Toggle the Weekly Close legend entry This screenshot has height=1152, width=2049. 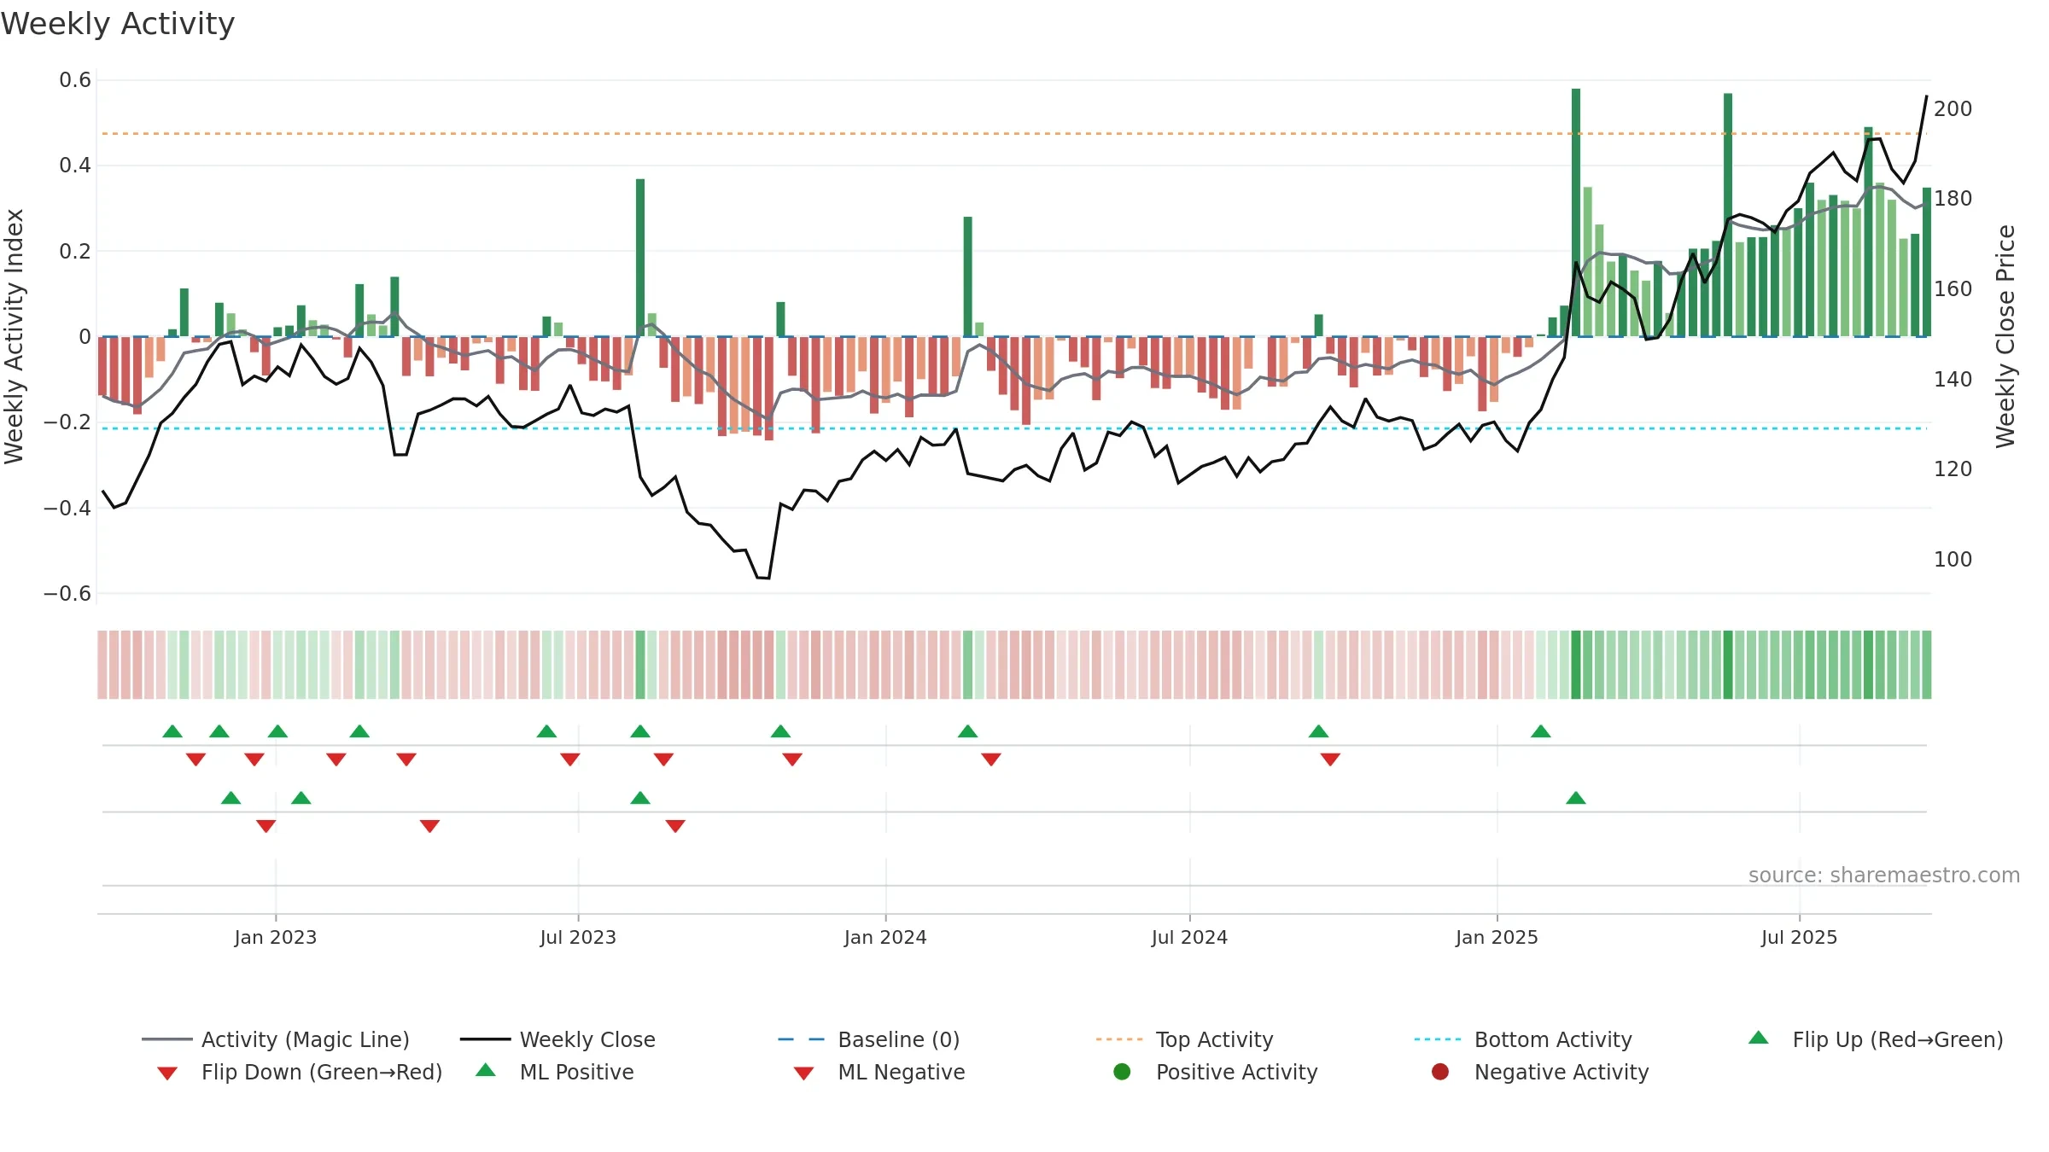coord(557,1039)
